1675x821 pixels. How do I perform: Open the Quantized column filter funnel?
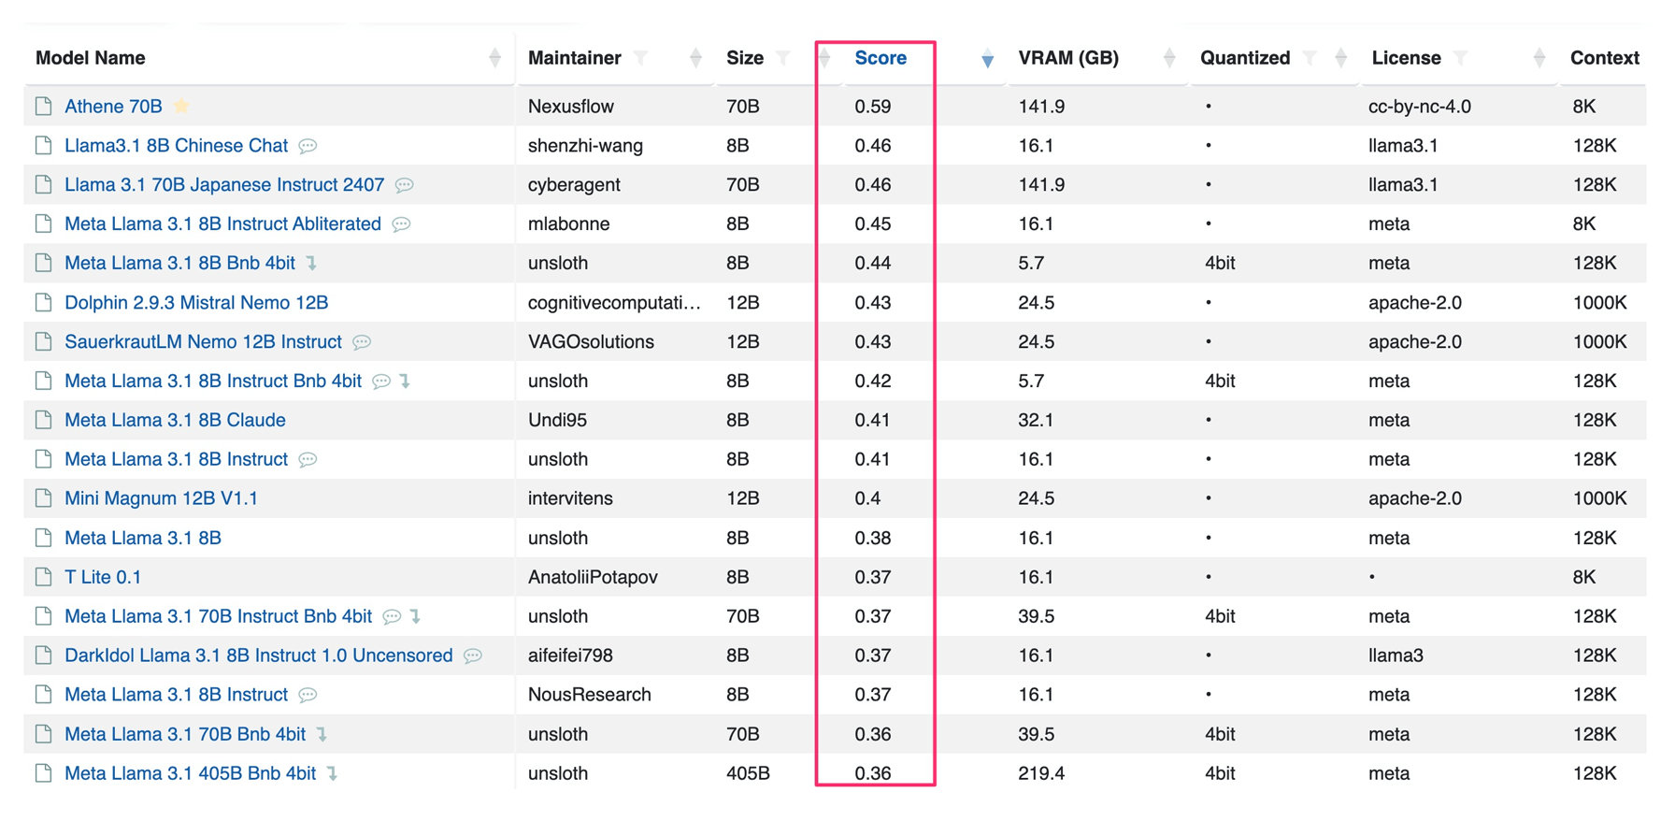click(x=1310, y=58)
